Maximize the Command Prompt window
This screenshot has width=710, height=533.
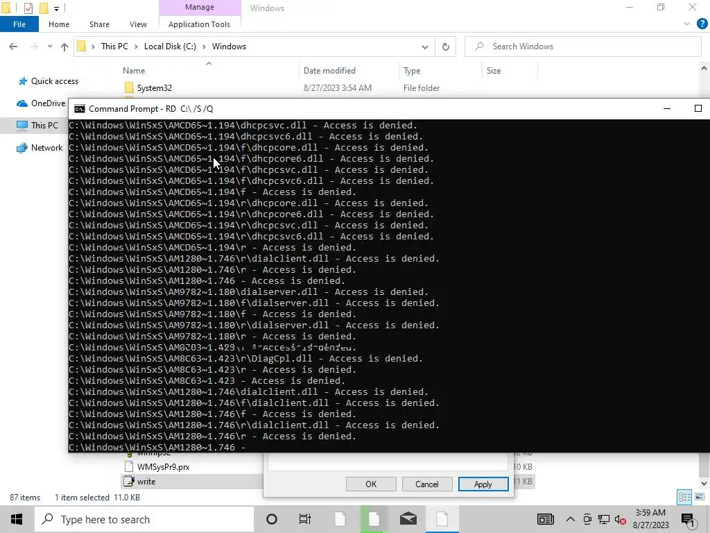point(698,109)
